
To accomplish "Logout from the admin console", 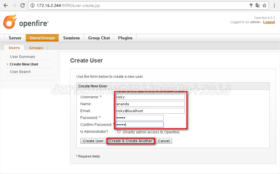I will click(x=269, y=22).
